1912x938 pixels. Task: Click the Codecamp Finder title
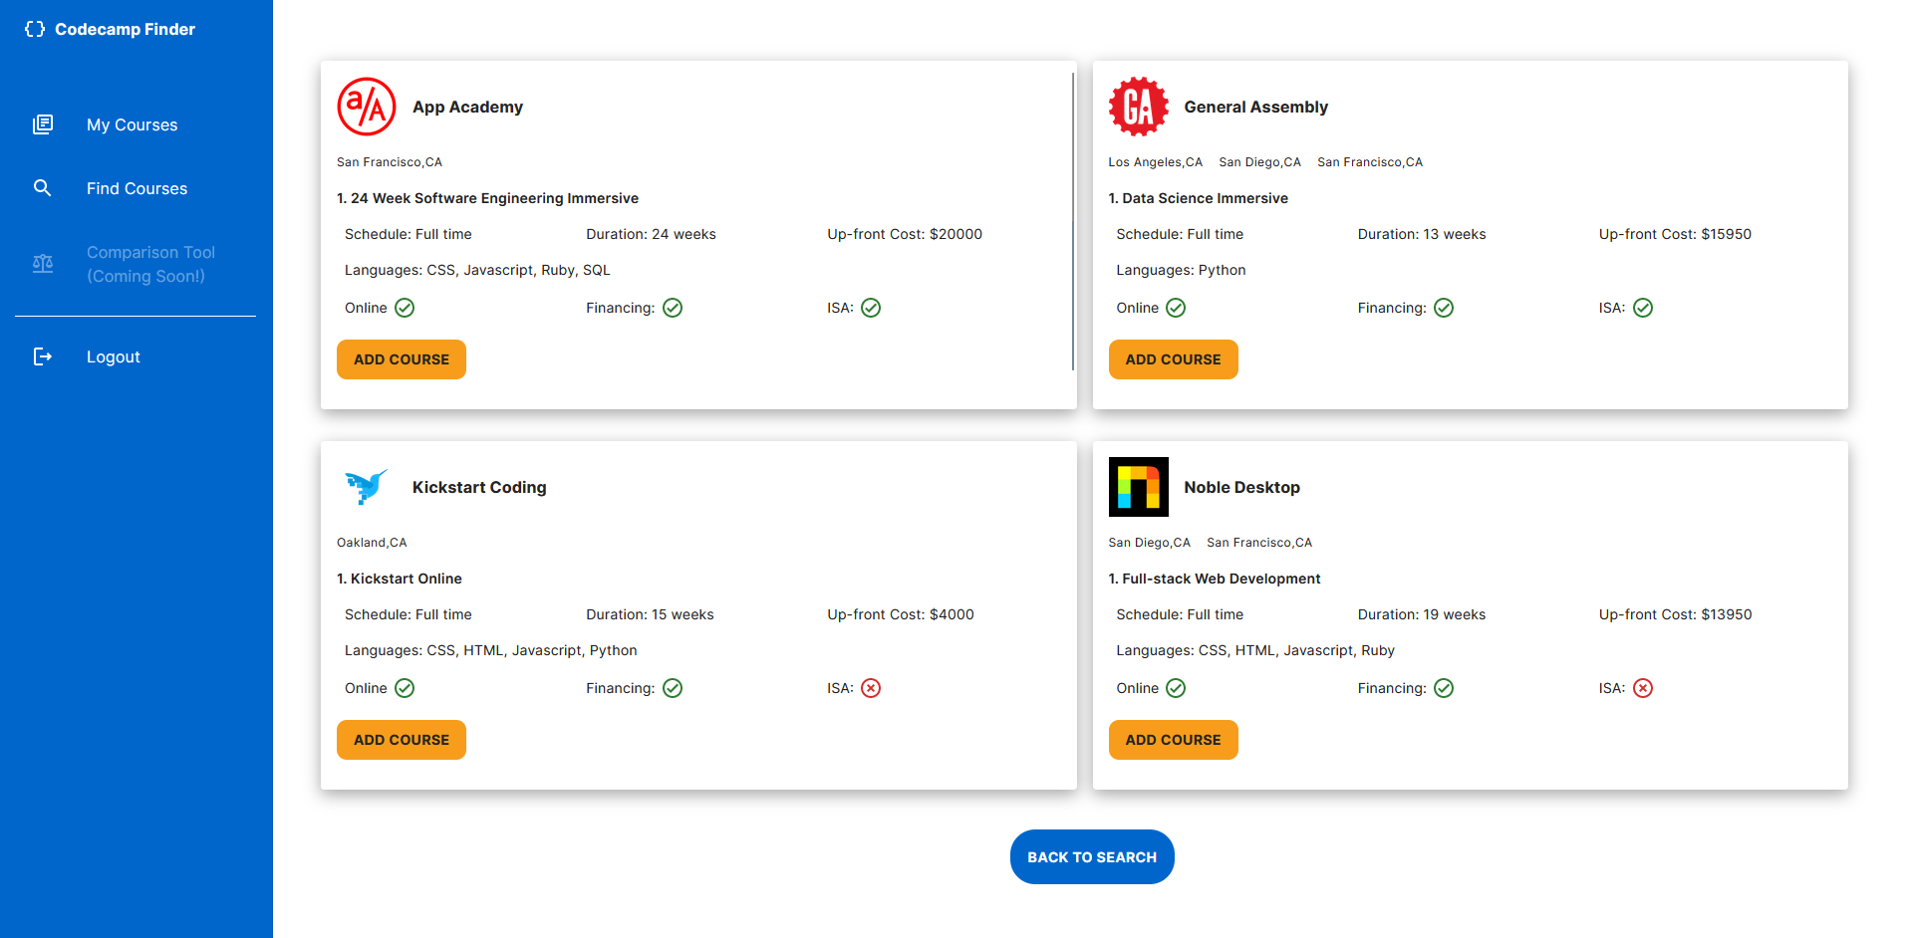click(x=126, y=29)
